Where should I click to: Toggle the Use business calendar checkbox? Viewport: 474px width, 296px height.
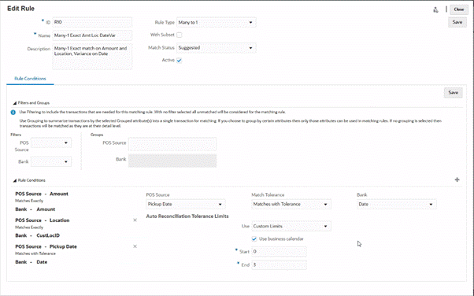254,239
